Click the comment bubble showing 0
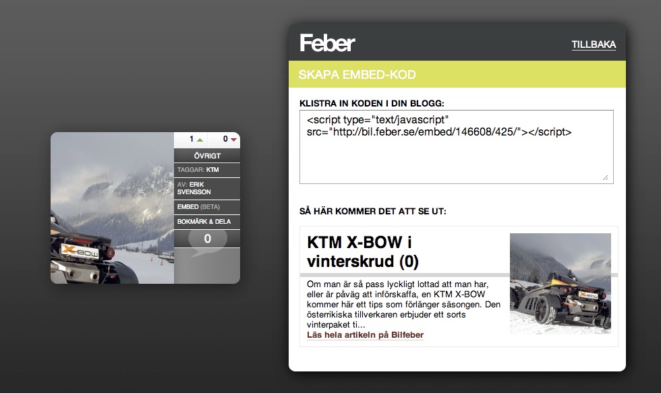This screenshot has height=393, width=661. (207, 241)
